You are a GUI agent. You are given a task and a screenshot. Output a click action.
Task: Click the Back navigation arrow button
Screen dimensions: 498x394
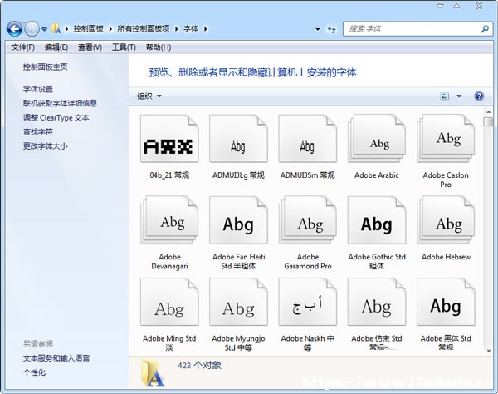pyautogui.click(x=15, y=29)
